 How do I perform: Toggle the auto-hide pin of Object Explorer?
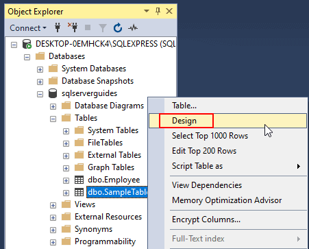[x=158, y=11]
